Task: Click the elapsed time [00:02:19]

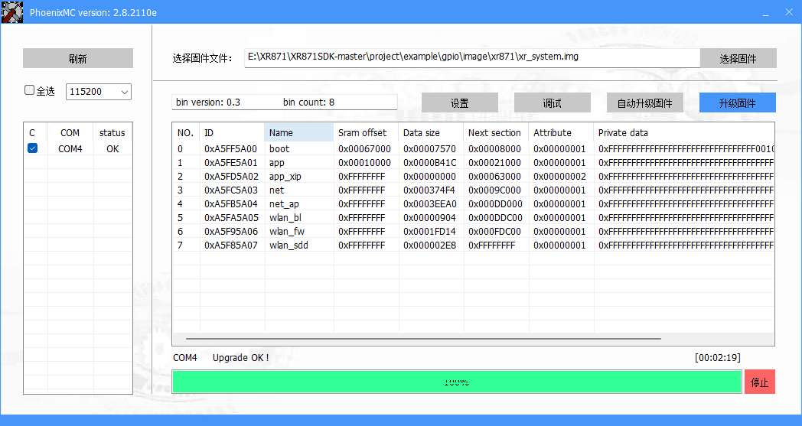Action: pyautogui.click(x=718, y=357)
